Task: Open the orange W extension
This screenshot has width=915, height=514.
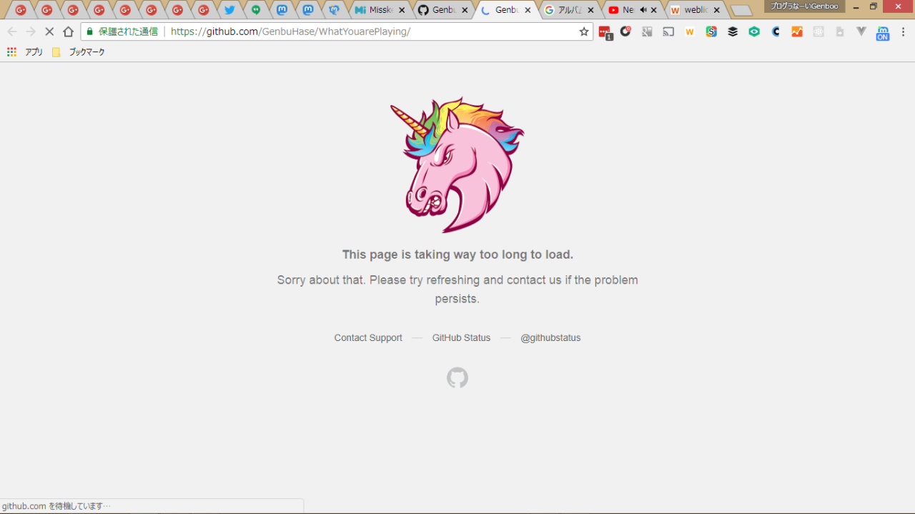Action: (690, 31)
